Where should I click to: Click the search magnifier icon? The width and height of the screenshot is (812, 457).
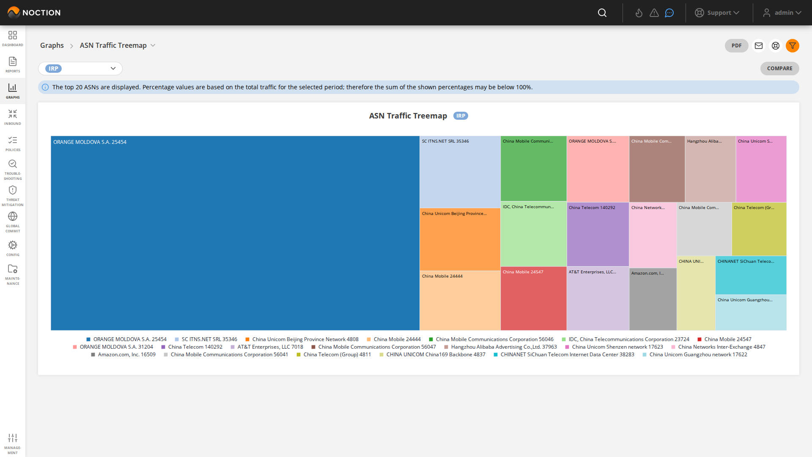[602, 13]
